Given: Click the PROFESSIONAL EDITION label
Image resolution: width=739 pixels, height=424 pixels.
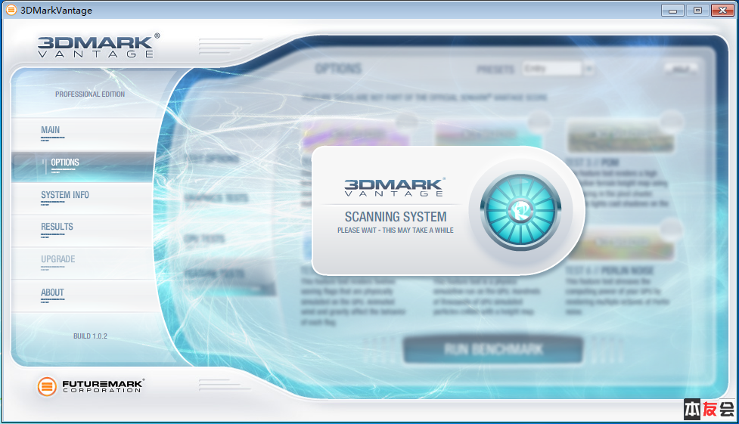Looking at the screenshot, I should pos(90,94).
